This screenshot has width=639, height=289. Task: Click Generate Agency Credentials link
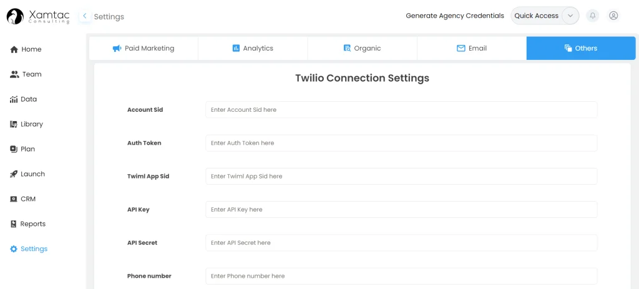[x=454, y=16]
